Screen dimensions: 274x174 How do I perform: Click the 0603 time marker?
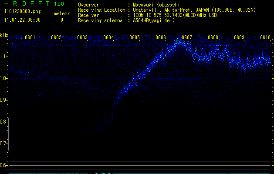click(82, 37)
